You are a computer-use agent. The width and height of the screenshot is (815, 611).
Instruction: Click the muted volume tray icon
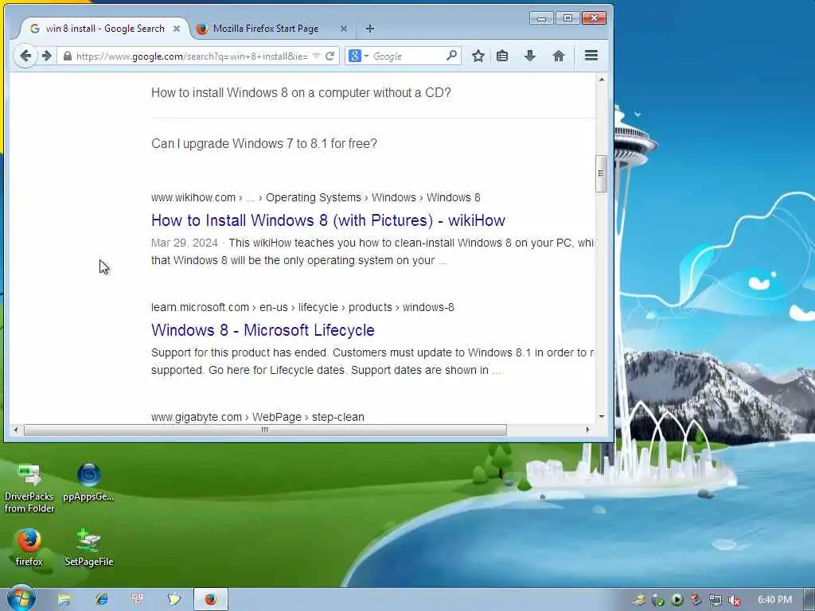(735, 600)
